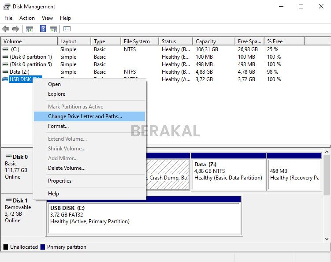Click the 26,98 GB free space cell
This screenshot has width=331, height=262.
pyautogui.click(x=248, y=49)
